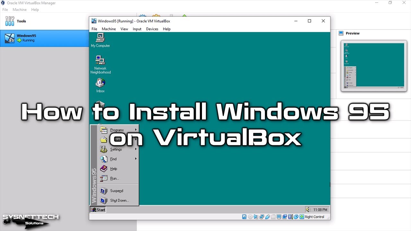Expand the Settings submenu arrow

[136, 149]
